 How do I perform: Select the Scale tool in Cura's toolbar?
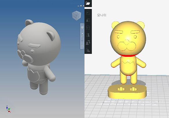tap(88, 20)
